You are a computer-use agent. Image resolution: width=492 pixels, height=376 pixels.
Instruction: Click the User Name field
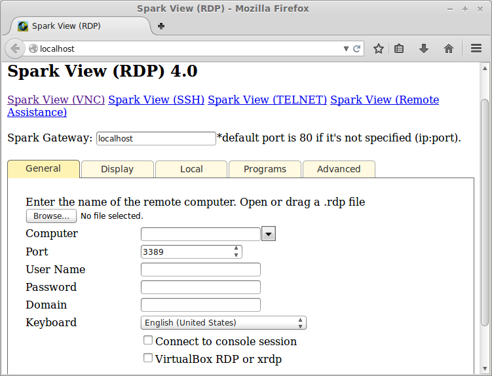[200, 270]
